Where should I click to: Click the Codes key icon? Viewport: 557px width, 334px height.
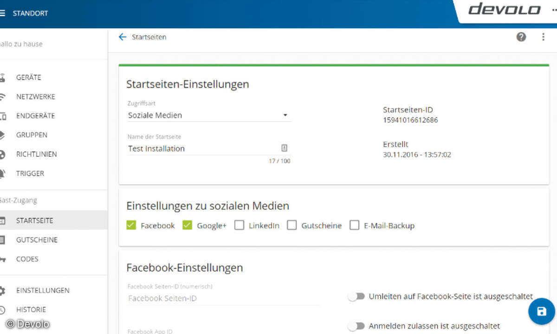(2, 259)
